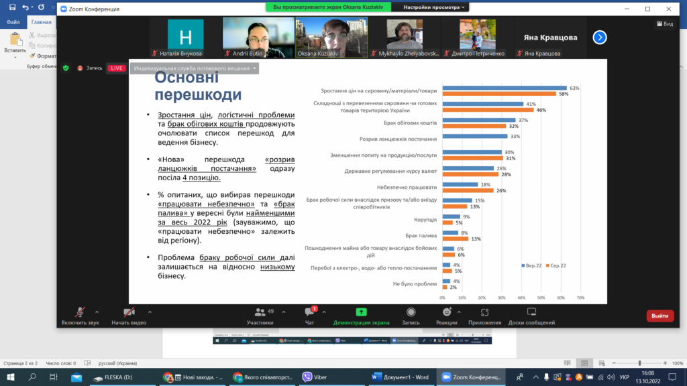The width and height of the screenshot is (687, 386).
Task: Open Файл tab in Word
Action: [13, 22]
